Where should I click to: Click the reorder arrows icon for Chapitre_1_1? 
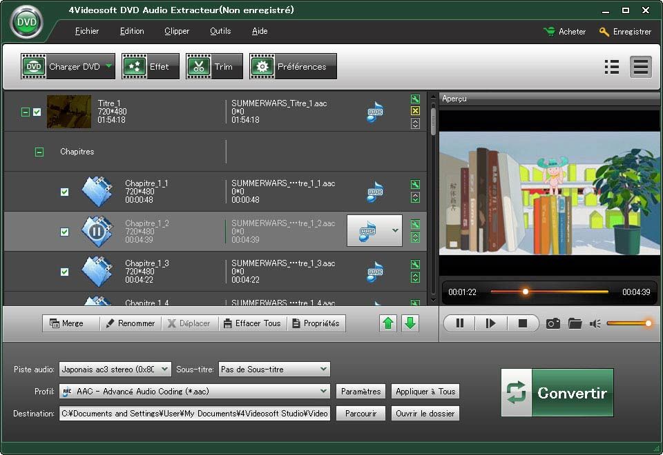click(x=415, y=197)
